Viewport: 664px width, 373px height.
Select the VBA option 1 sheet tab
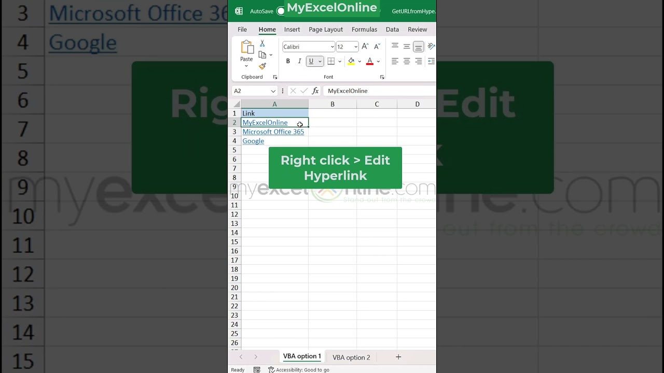coord(302,356)
